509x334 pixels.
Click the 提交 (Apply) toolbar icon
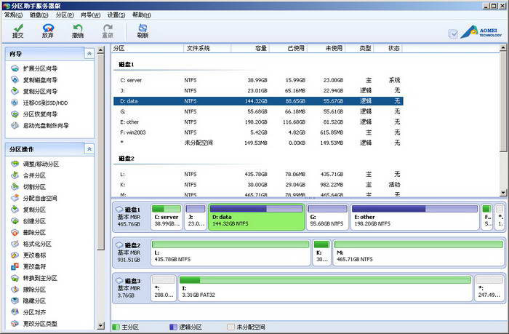(x=18, y=30)
